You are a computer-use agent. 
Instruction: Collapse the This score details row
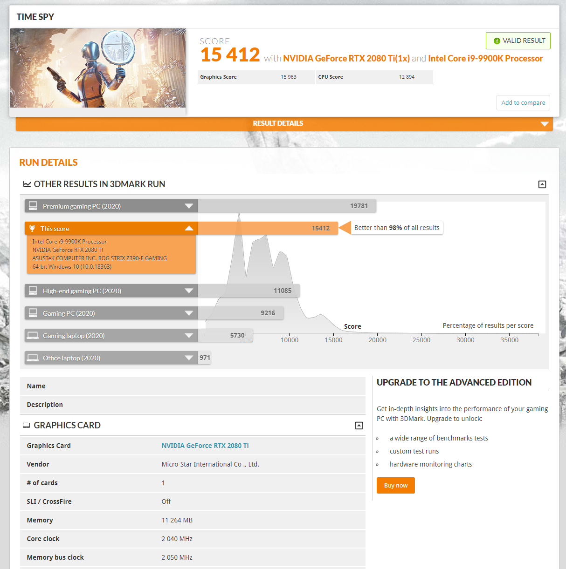pyautogui.click(x=189, y=228)
